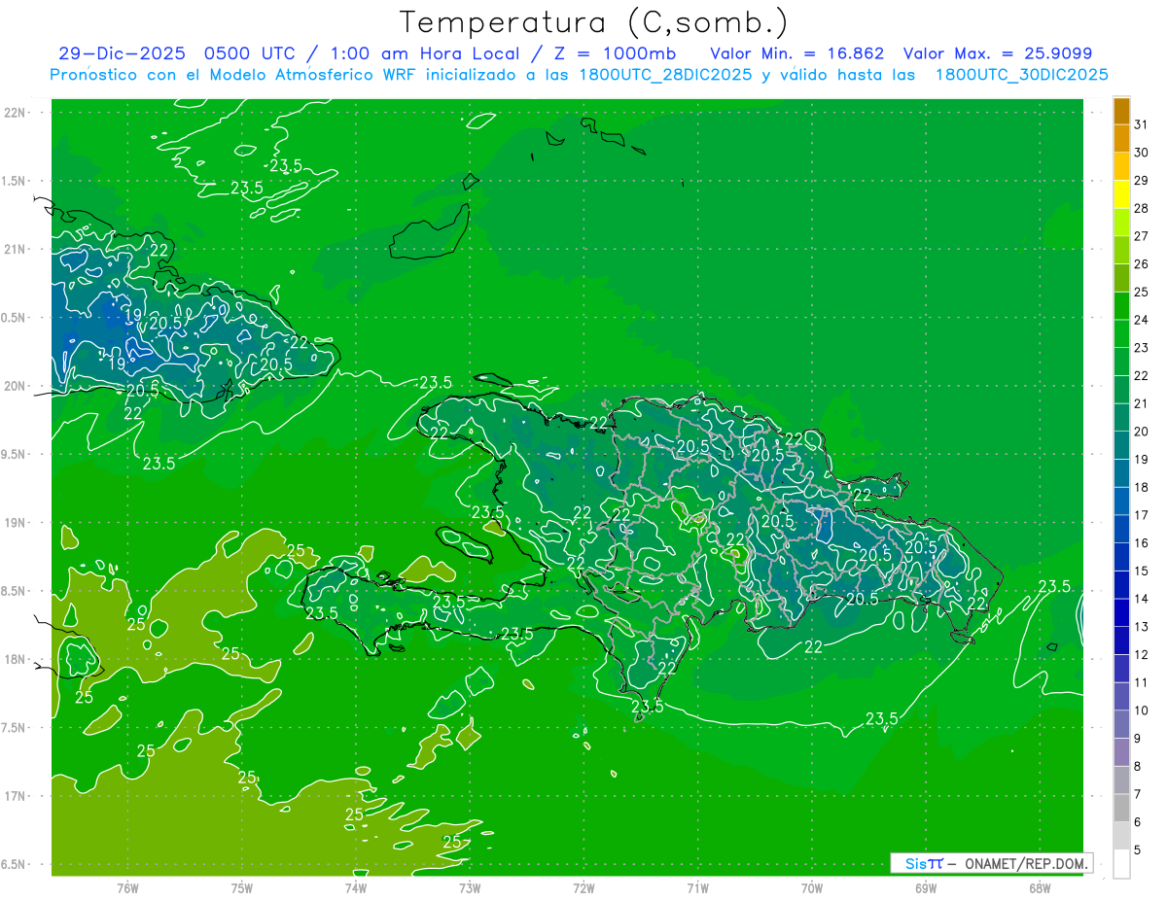Click the 'Valor Min. = 16.862' value
The width and height of the screenshot is (1167, 901).
tap(797, 53)
